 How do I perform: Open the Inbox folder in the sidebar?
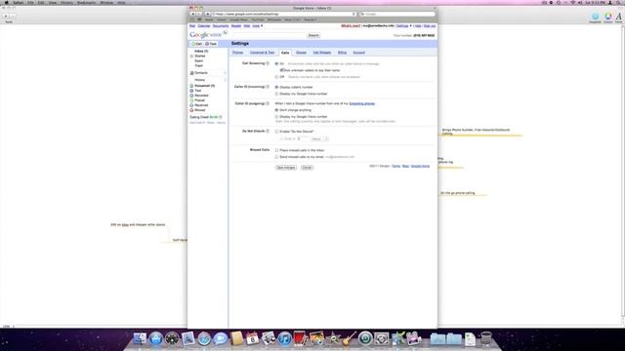pyautogui.click(x=201, y=51)
